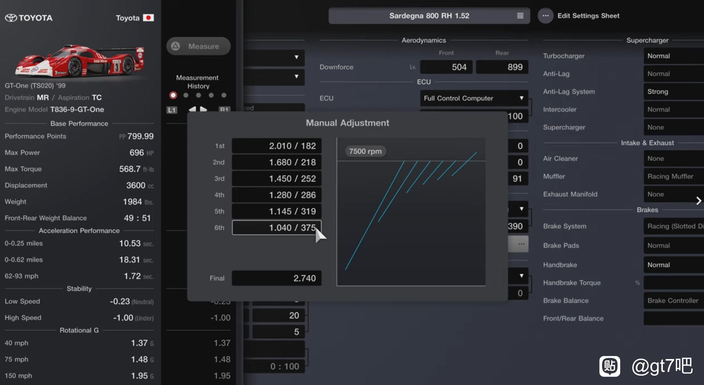
Task: Click the Performance Points 799.99 value
Action: pos(140,136)
